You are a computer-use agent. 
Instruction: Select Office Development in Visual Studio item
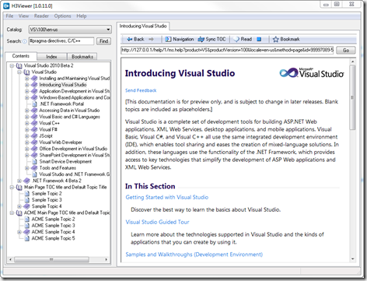(x=73, y=149)
